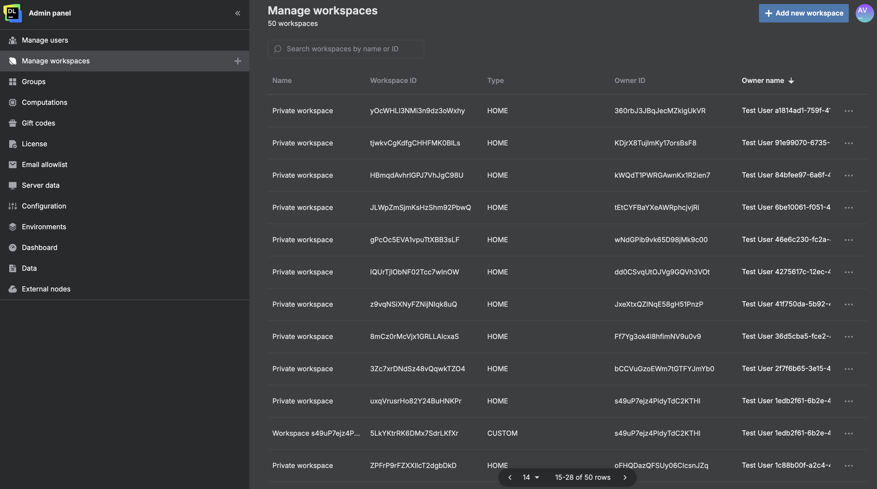The height and width of the screenshot is (489, 877).
Task: Open the Groups section icon
Action: pos(13,81)
